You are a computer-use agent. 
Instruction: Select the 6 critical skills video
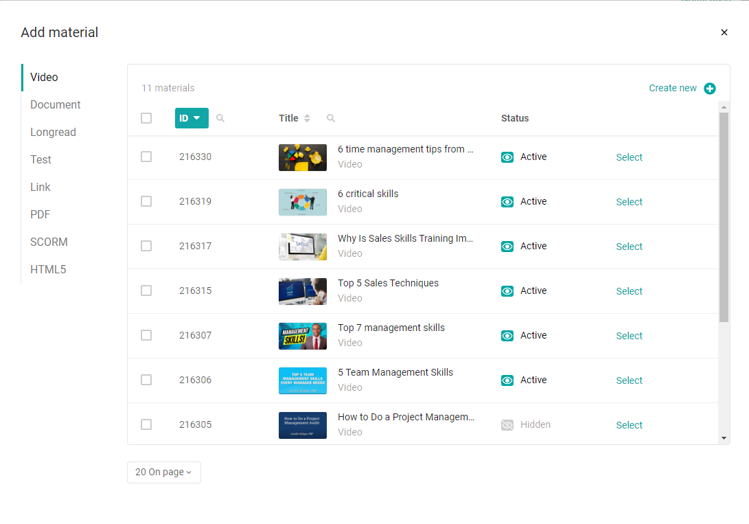(629, 202)
